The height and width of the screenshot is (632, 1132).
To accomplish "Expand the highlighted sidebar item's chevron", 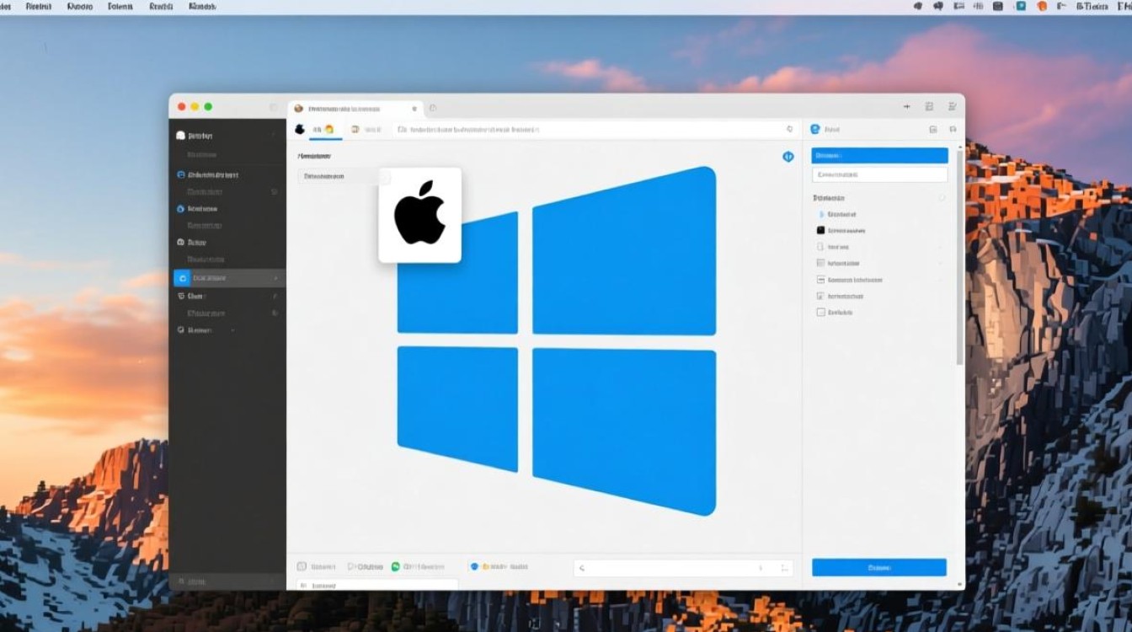I will [x=278, y=277].
